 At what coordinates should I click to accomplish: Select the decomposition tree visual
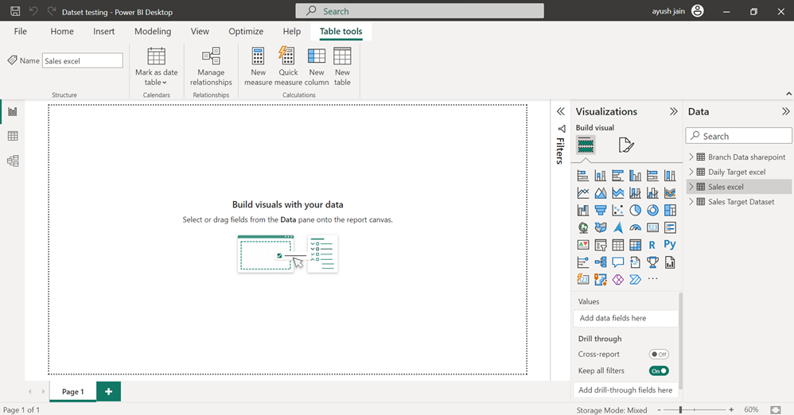pos(601,262)
